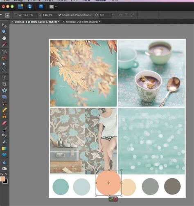Click the top-right transform corner handle
This screenshot has height=206, width=194.
122,170
